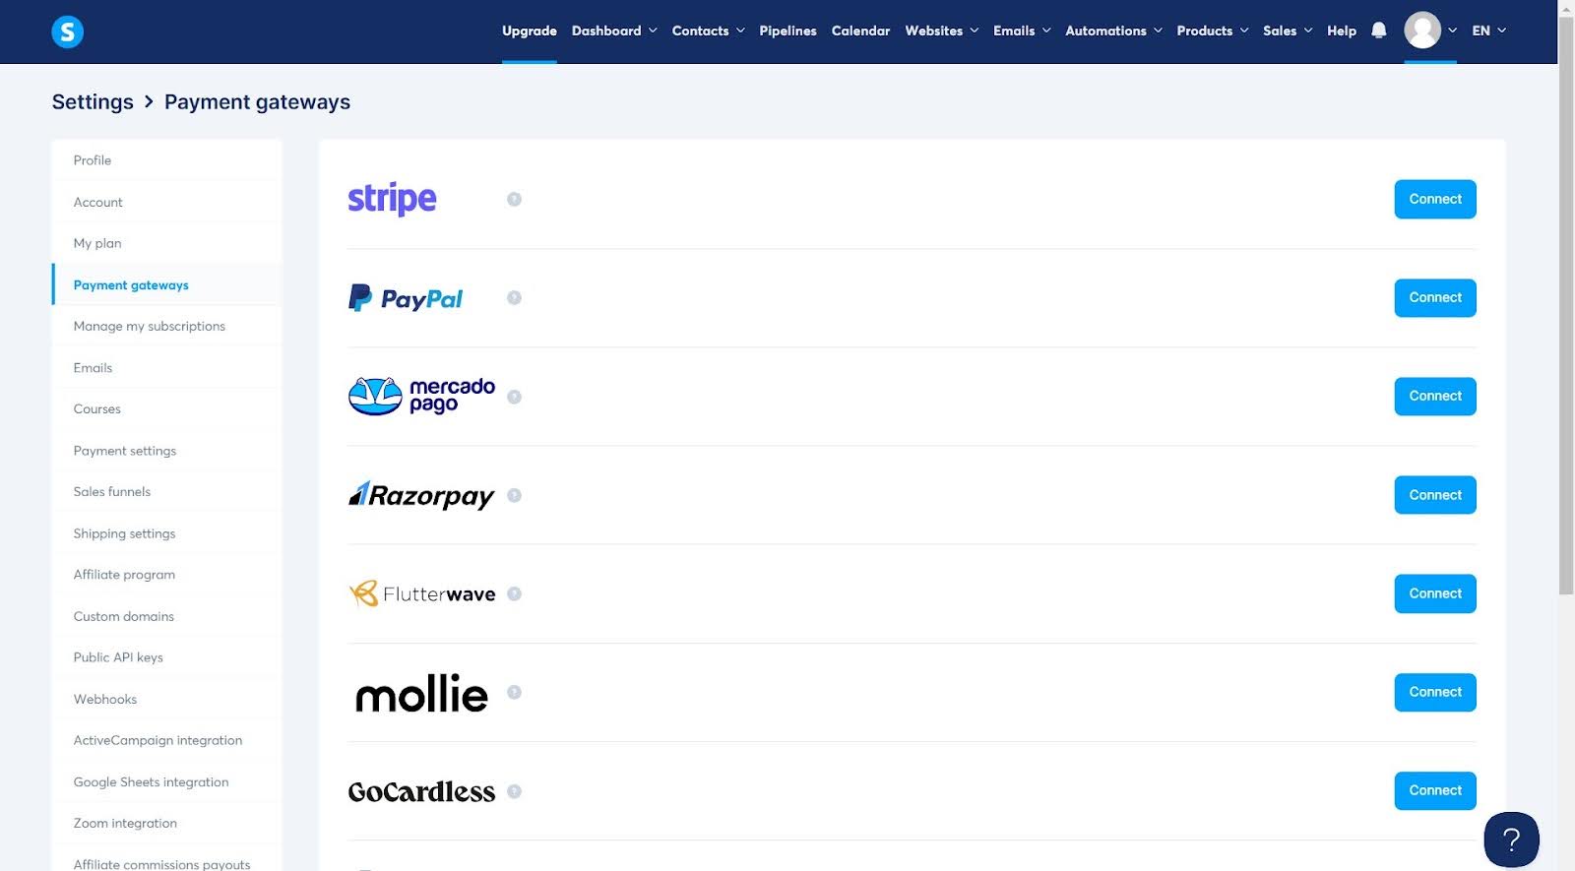Expand the Emails dropdown in top navigation
Image resolution: width=1575 pixels, height=871 pixels.
[x=1022, y=31]
